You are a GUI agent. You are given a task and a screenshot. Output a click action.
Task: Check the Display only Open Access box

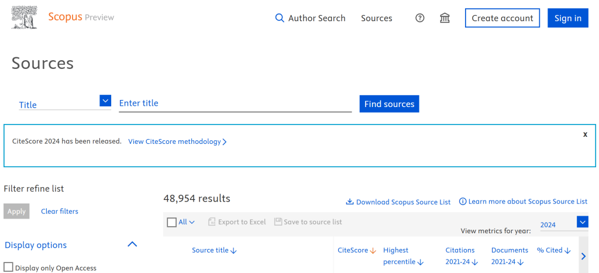(x=9, y=267)
